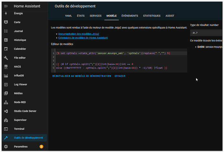Open Terminal in the sidebar
Image resolution: width=224 pixels, height=152 pixels.
(x=19, y=129)
